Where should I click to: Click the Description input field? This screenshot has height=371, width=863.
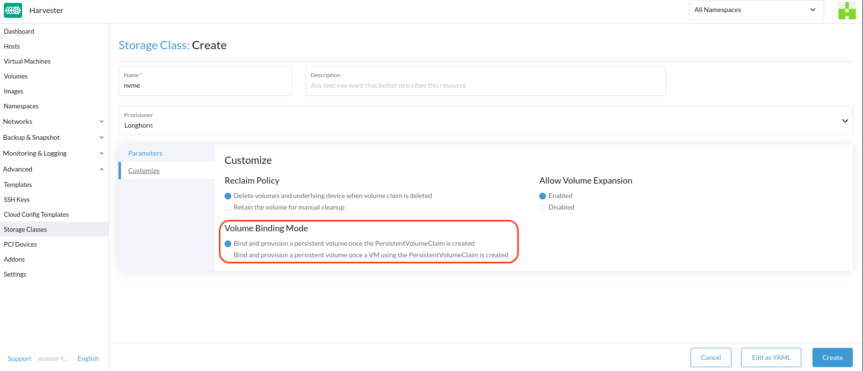tap(485, 85)
